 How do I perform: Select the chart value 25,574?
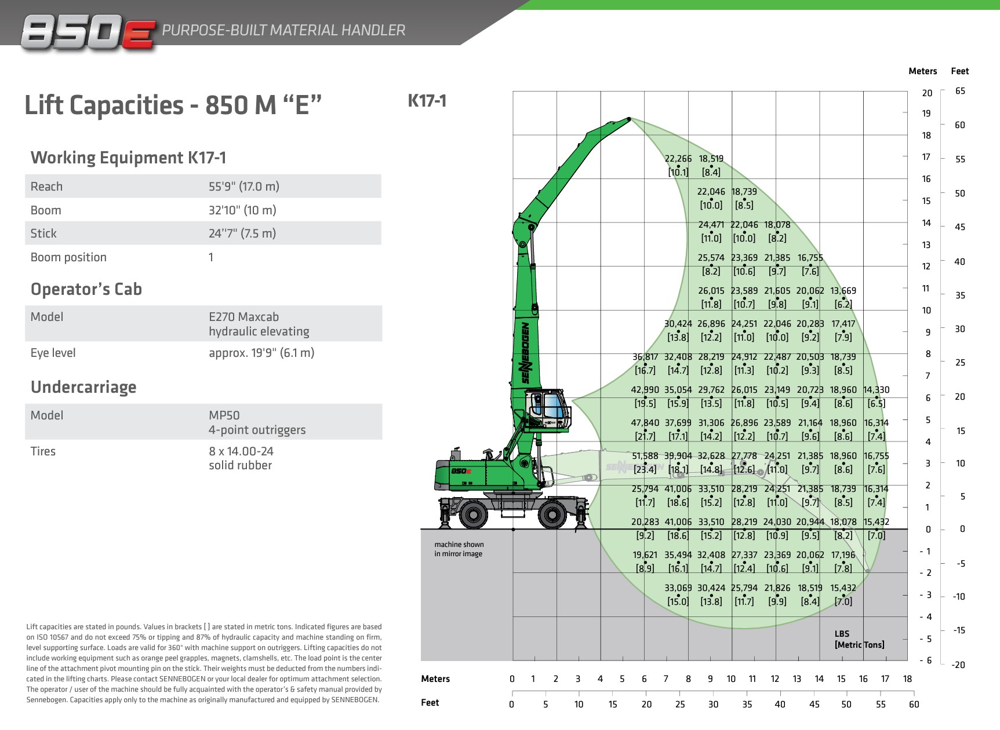[x=711, y=258]
